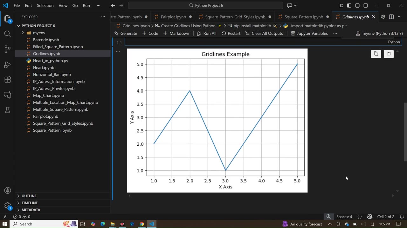Select the myenv Python 3.13.7 kernel

(379, 33)
